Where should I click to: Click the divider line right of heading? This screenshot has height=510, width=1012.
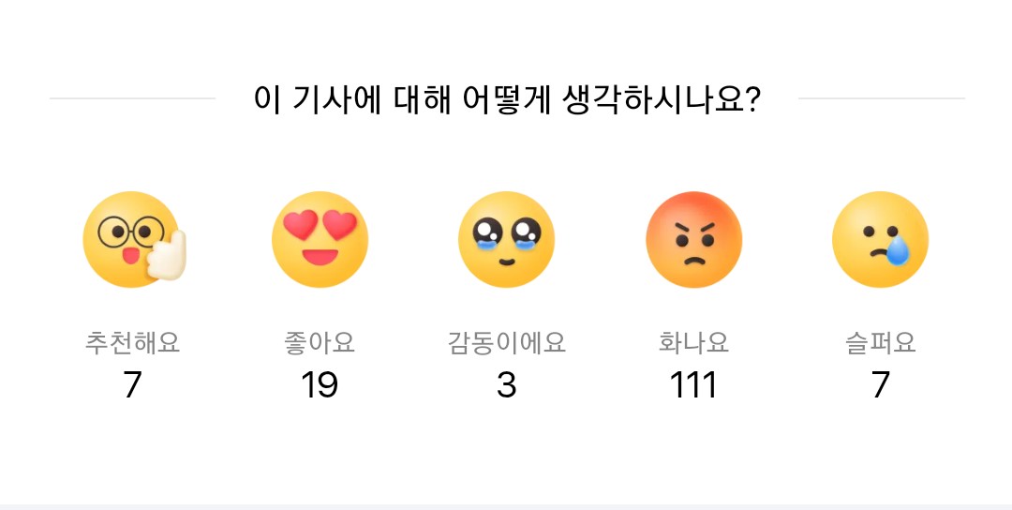pyautogui.click(x=881, y=98)
